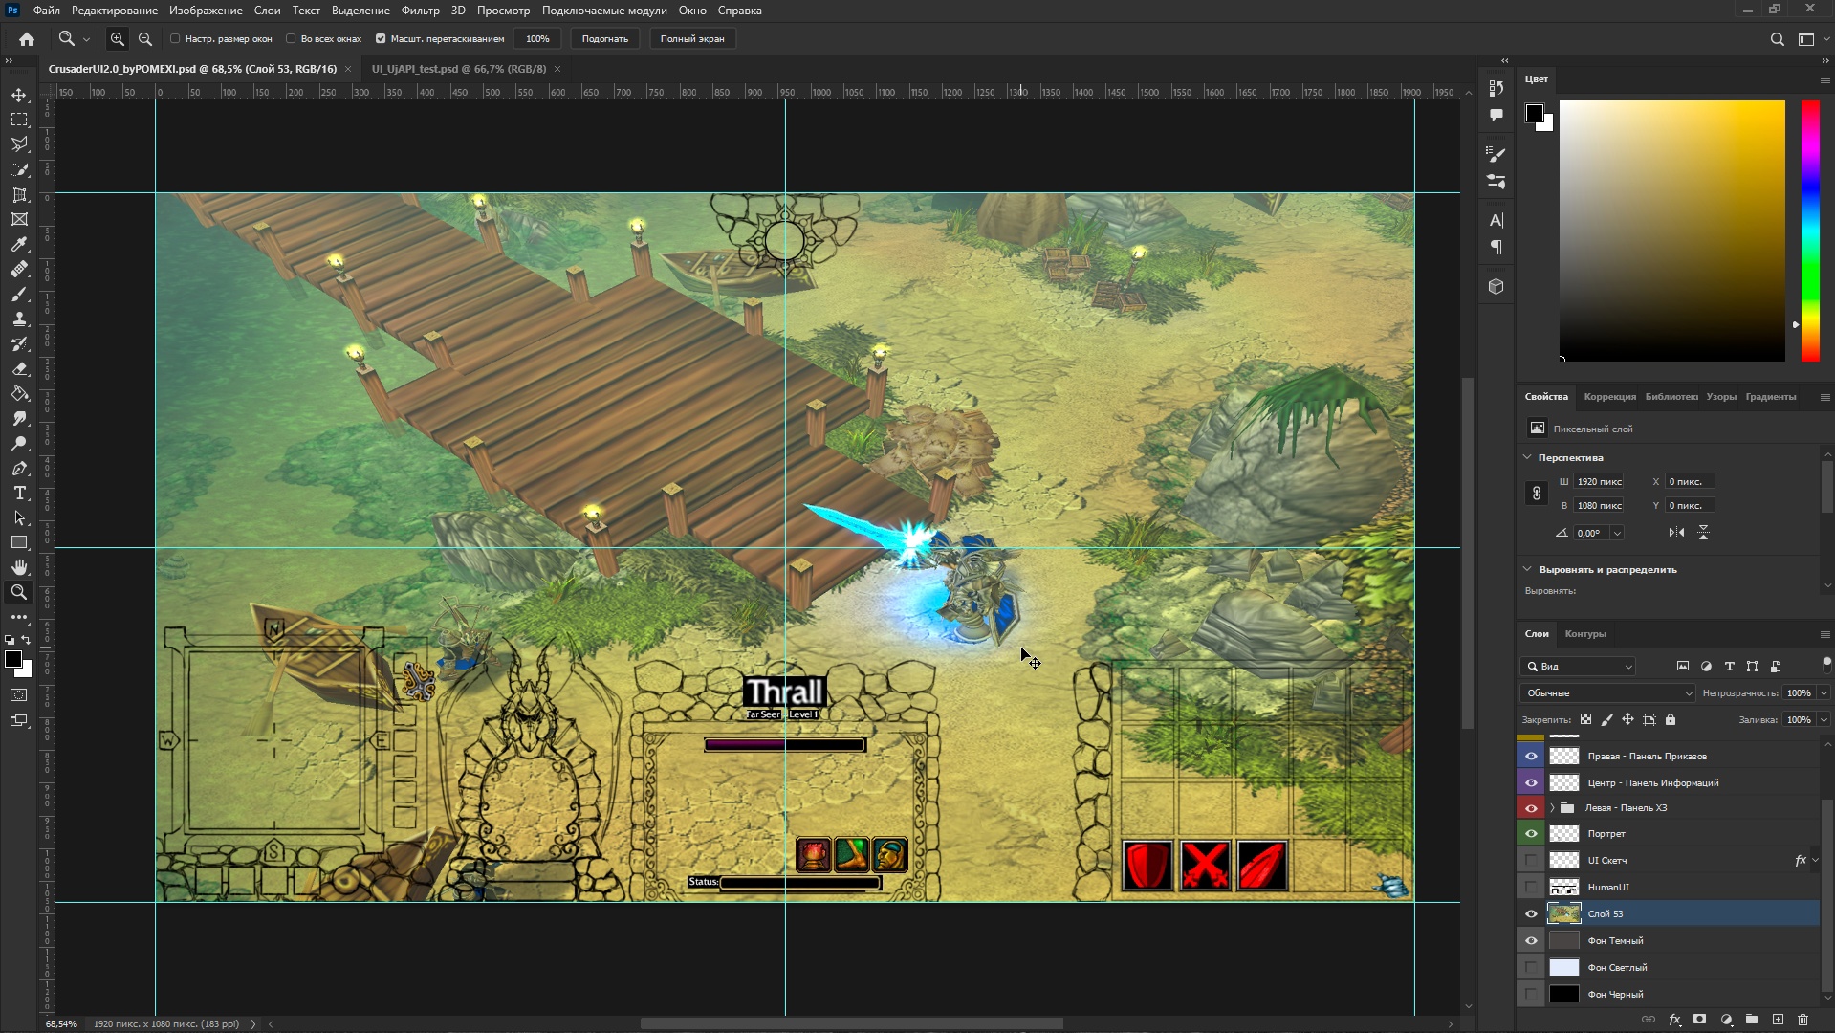1835x1033 pixels.
Task: Show the 'Фон Черный' layer
Action: (x=1531, y=994)
